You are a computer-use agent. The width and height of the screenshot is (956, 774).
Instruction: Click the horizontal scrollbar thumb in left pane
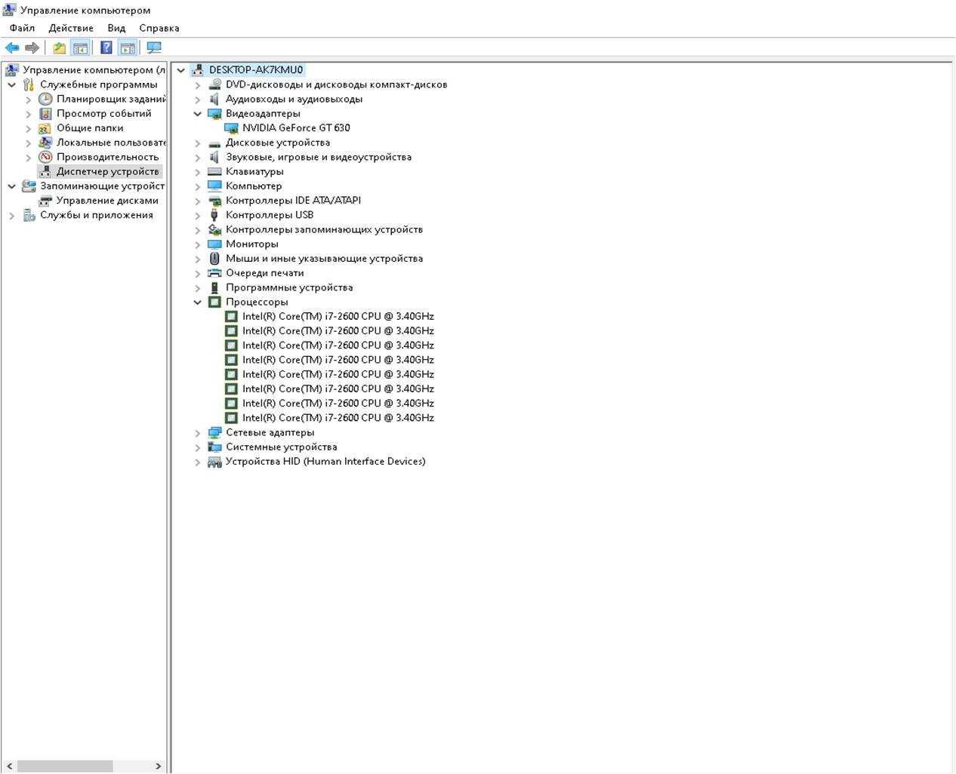point(64,766)
